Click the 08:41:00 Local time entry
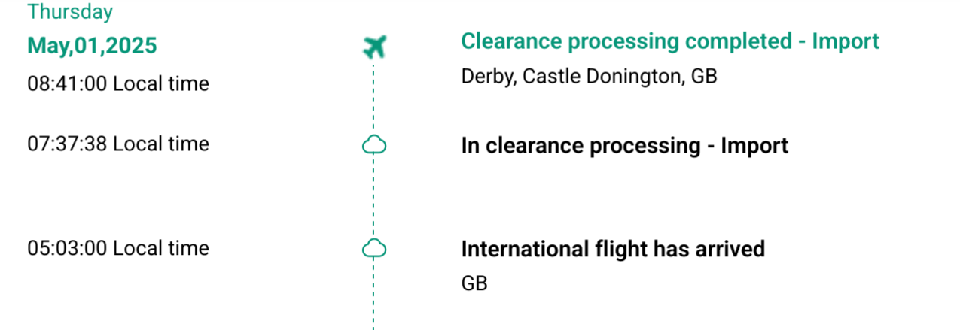The height and width of the screenshot is (330, 960). pyautogui.click(x=118, y=83)
